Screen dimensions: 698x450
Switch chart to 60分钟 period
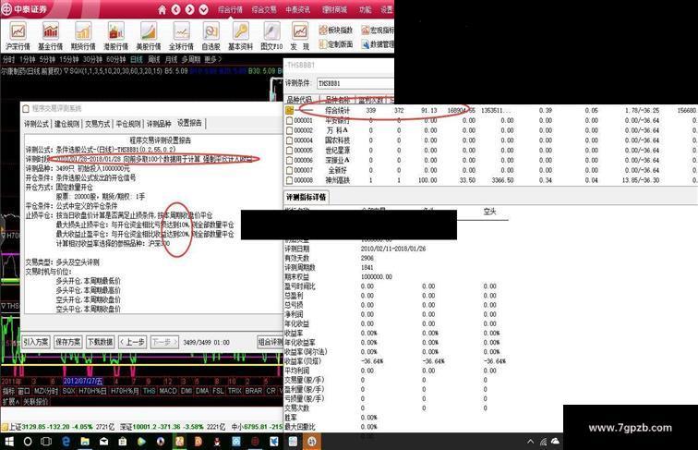(x=115, y=59)
